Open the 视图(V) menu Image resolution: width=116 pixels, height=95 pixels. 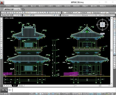click(x=25, y=6)
